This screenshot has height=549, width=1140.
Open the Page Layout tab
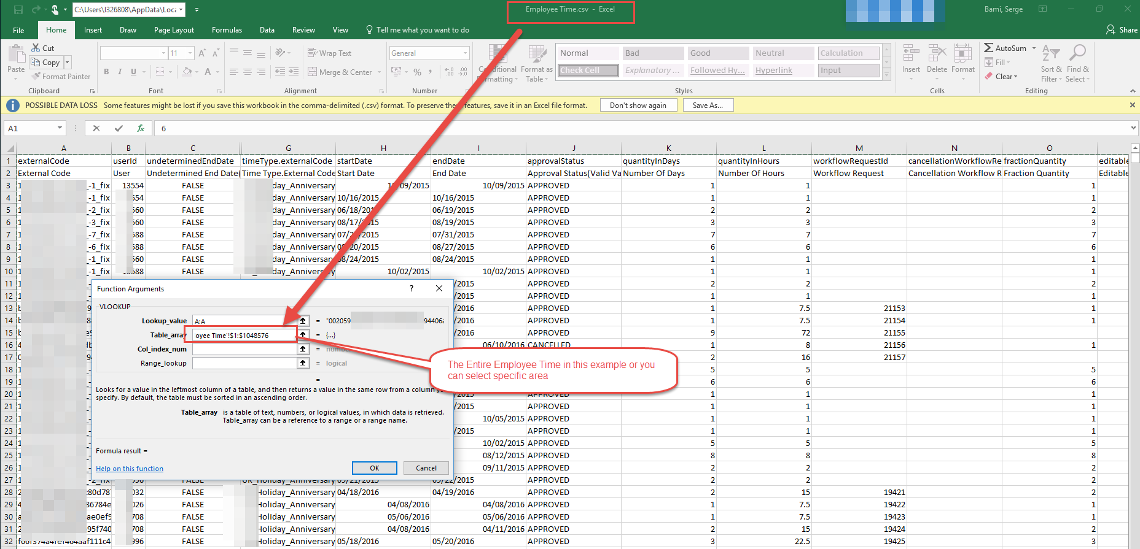coord(174,30)
